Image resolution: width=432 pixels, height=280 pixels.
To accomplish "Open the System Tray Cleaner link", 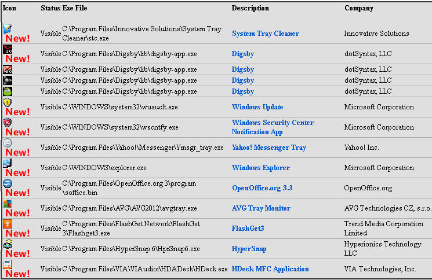I will (x=266, y=34).
